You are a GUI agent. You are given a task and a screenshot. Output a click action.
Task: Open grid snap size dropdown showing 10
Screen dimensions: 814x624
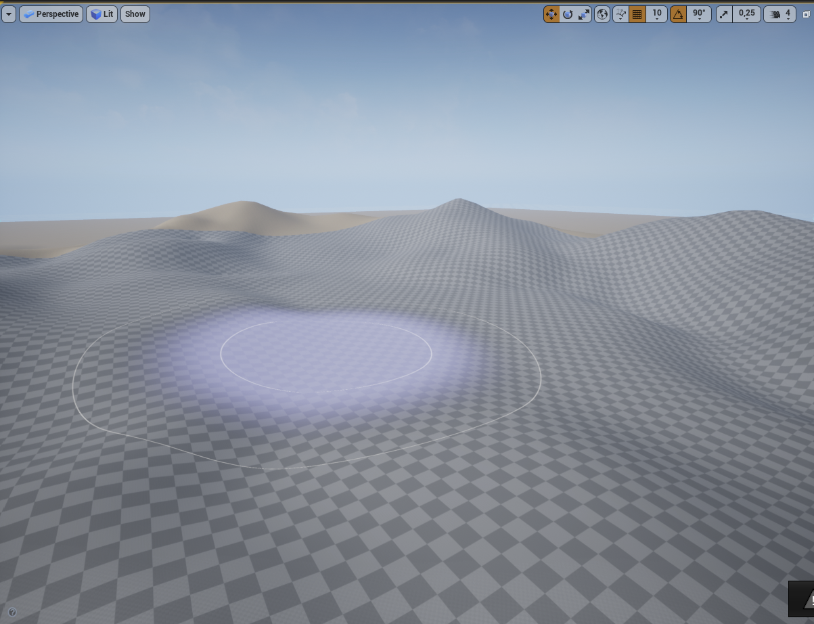(x=656, y=14)
